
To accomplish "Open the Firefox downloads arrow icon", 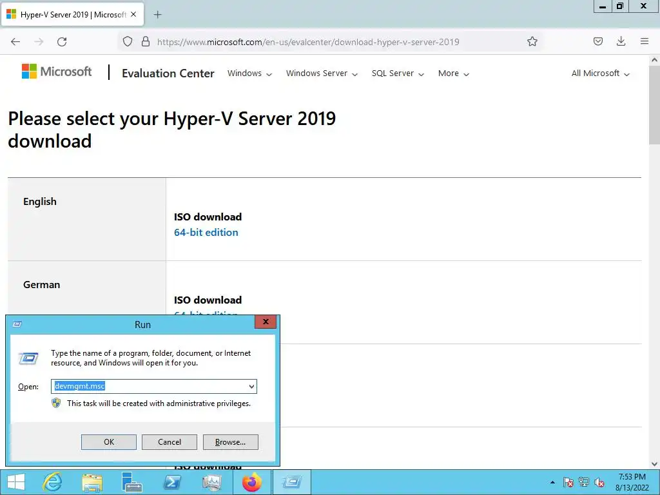I will pos(621,42).
